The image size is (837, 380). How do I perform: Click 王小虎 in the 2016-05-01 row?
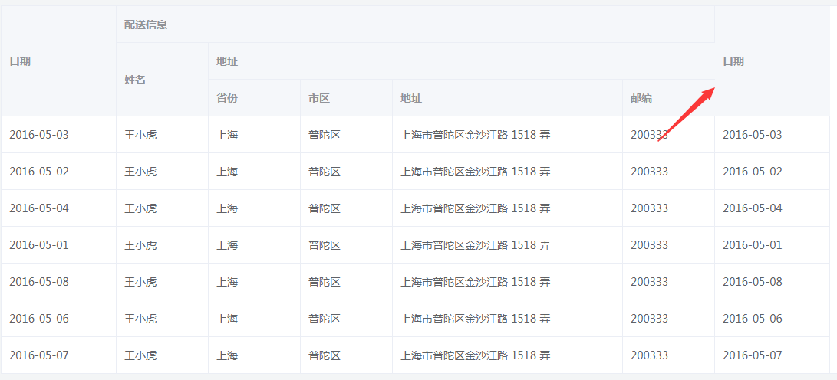click(x=140, y=245)
